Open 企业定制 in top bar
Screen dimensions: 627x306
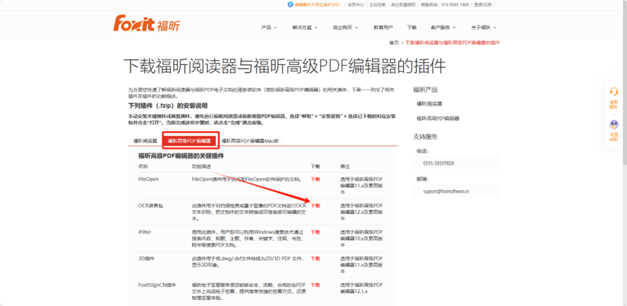[378, 5]
